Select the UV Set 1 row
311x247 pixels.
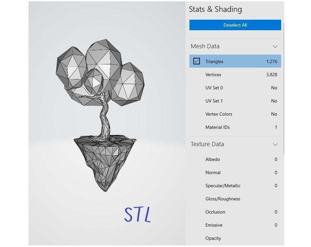point(235,101)
